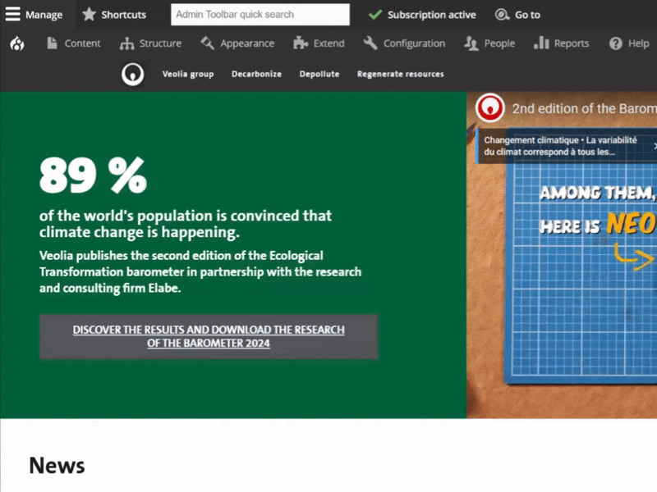The height and width of the screenshot is (492, 657).
Task: Open the Structure admin menu
Action: 151,43
